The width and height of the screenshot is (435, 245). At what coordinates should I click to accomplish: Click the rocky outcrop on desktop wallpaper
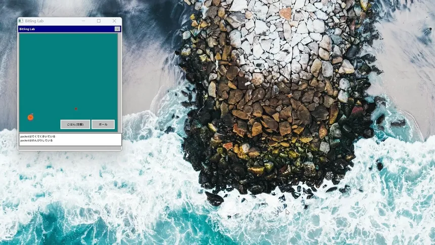pyautogui.click(x=273, y=101)
